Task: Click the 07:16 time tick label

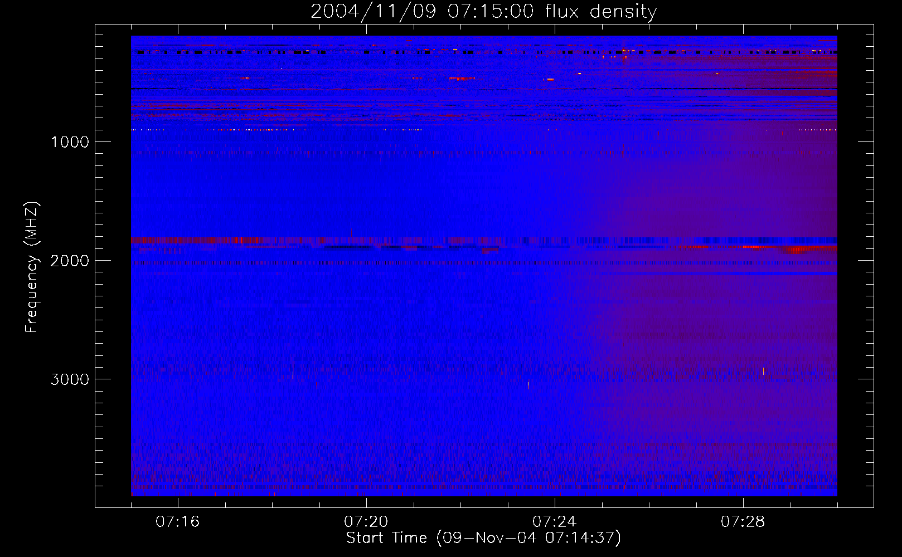Action: [x=178, y=522]
